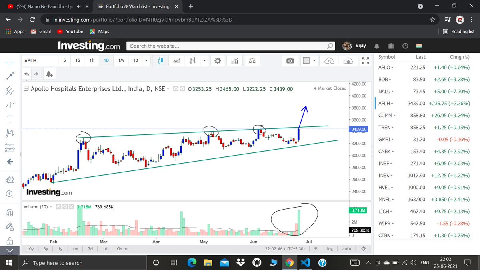Open chart properties gear
Image resolution: width=480 pixels, height=270 pixels.
tap(217, 61)
